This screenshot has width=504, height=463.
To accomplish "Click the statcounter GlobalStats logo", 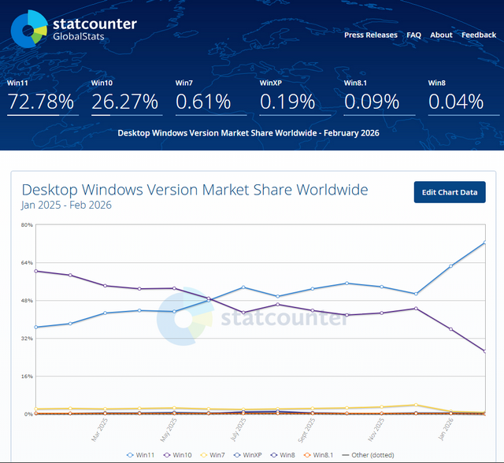I will pos(74,29).
